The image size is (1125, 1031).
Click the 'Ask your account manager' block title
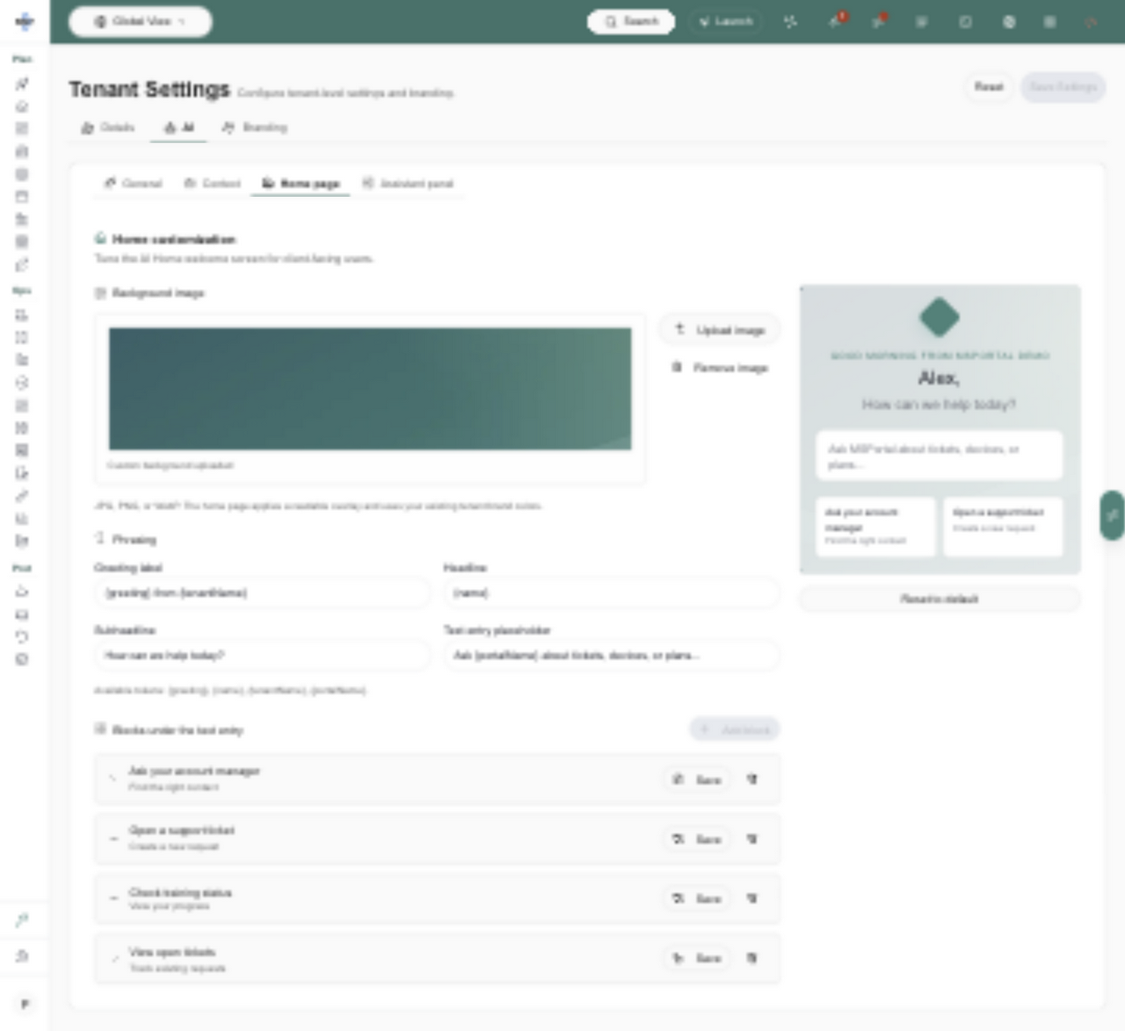click(x=194, y=771)
